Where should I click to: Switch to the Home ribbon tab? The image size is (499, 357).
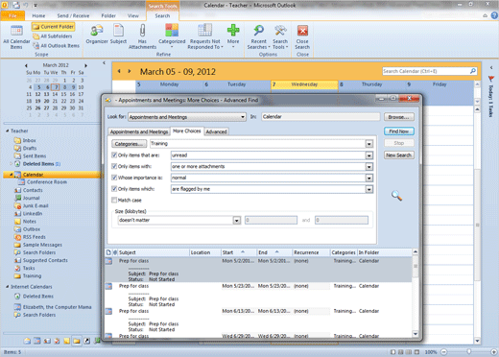38,15
